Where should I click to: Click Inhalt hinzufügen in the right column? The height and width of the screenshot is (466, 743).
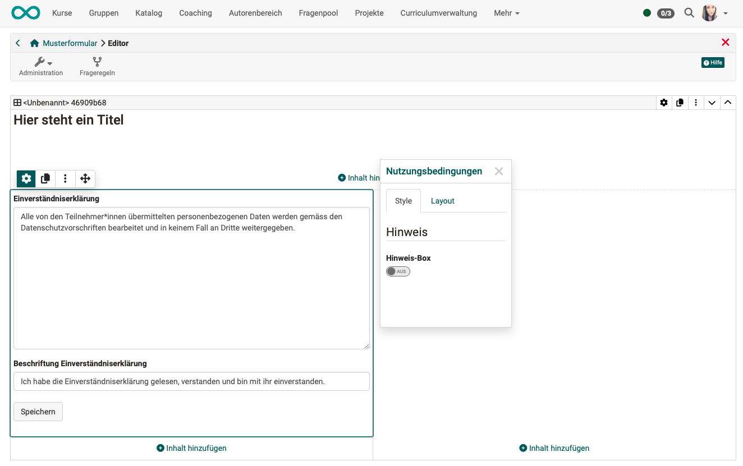click(554, 448)
